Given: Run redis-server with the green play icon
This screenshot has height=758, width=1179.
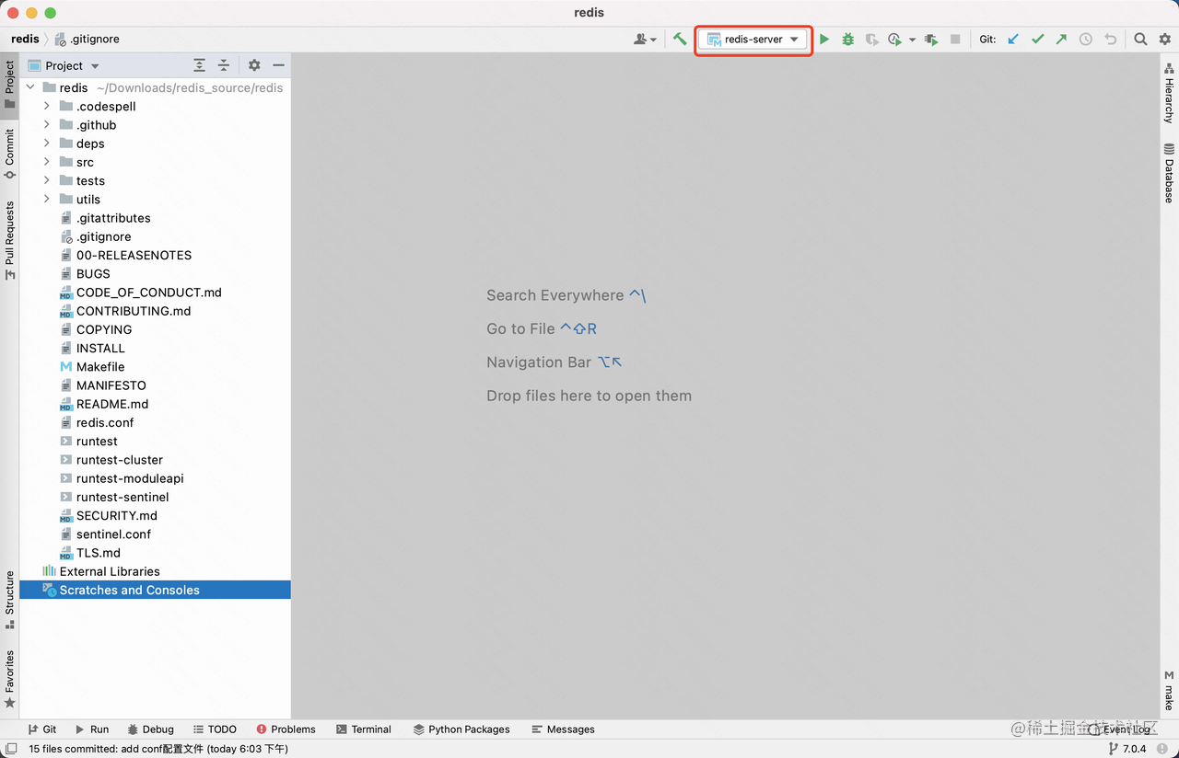Looking at the screenshot, I should [x=824, y=40].
